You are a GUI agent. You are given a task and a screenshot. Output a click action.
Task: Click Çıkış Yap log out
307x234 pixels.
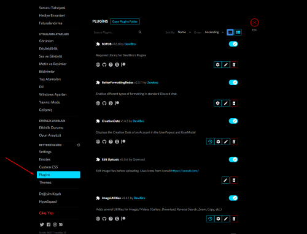58,213
